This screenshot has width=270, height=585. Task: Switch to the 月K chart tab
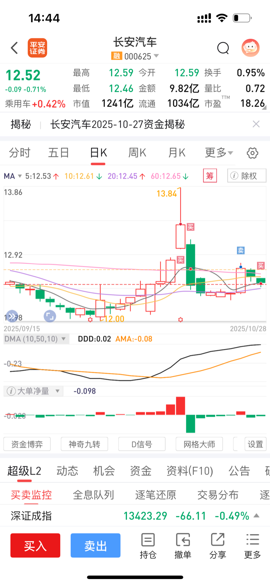point(176,153)
